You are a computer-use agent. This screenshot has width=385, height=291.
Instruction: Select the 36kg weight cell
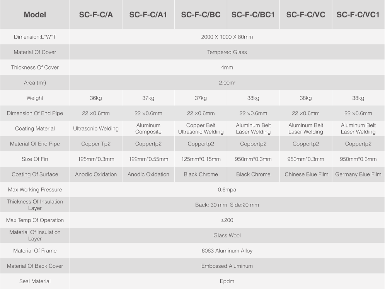click(96, 98)
